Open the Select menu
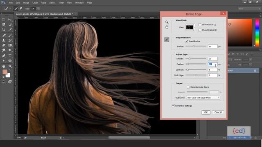 click(x=52, y=3)
